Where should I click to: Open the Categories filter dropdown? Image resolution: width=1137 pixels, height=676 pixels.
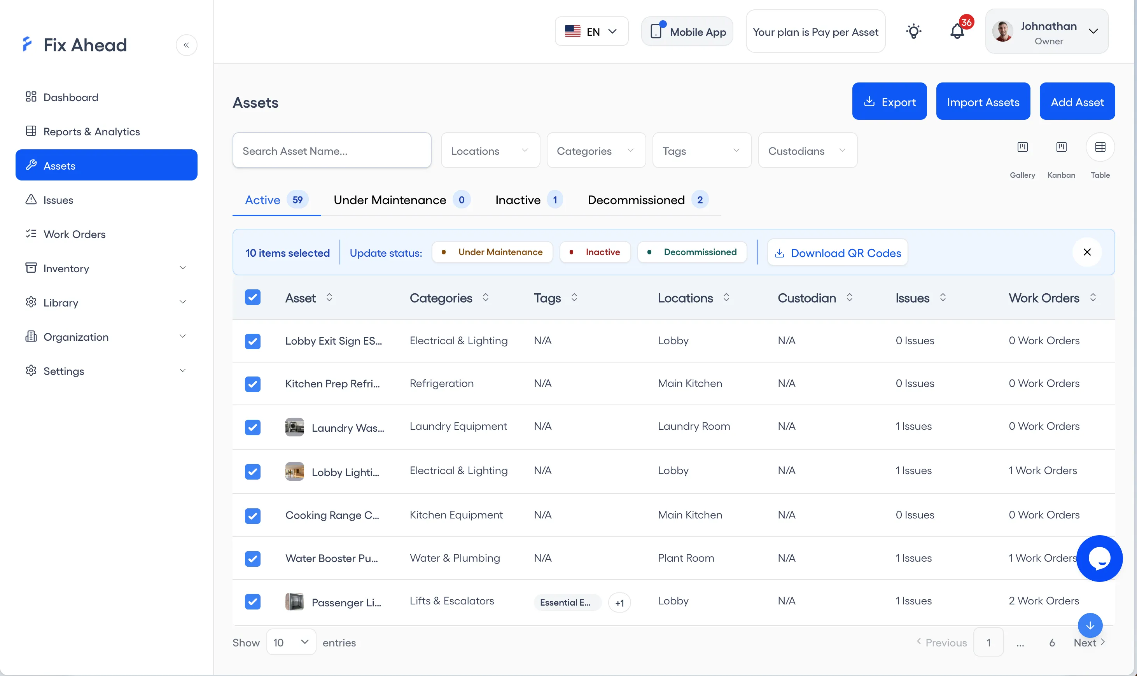[596, 150]
